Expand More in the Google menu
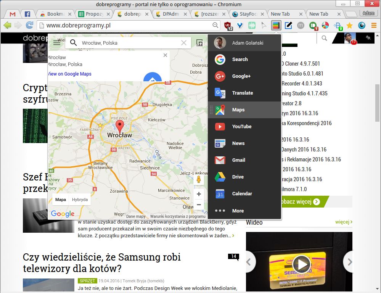The height and width of the screenshot is (293, 381). click(x=244, y=211)
